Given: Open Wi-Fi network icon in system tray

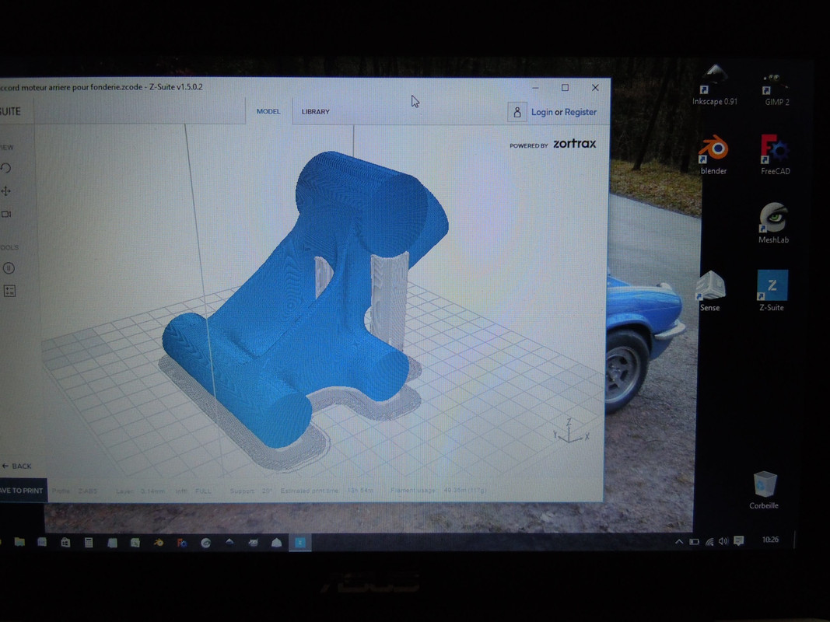Looking at the screenshot, I should [x=709, y=542].
